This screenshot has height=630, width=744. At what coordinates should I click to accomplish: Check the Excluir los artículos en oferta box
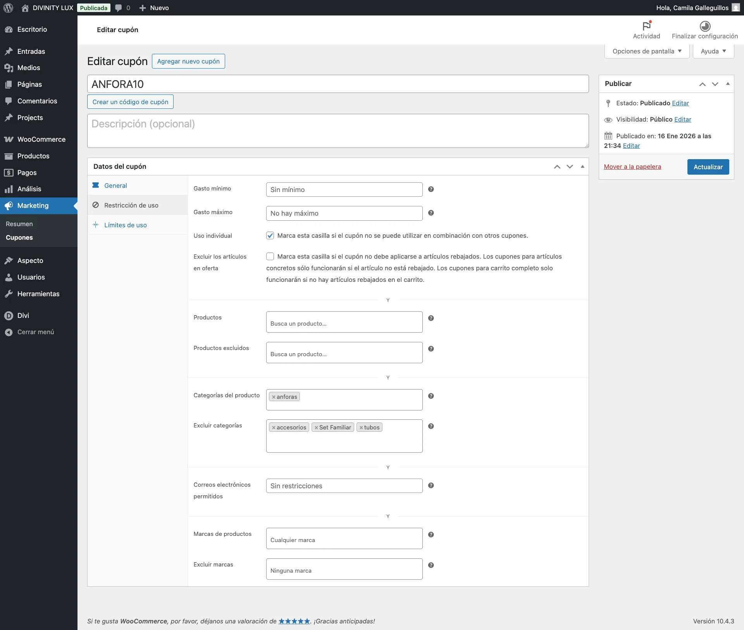[270, 256]
